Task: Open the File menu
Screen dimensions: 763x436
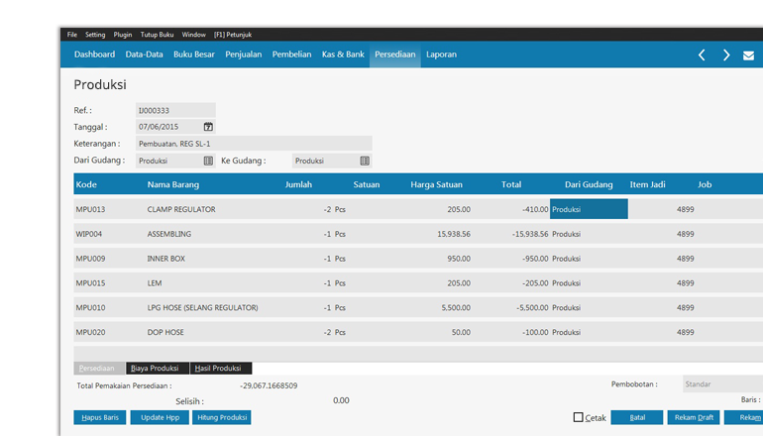Action: [72, 35]
